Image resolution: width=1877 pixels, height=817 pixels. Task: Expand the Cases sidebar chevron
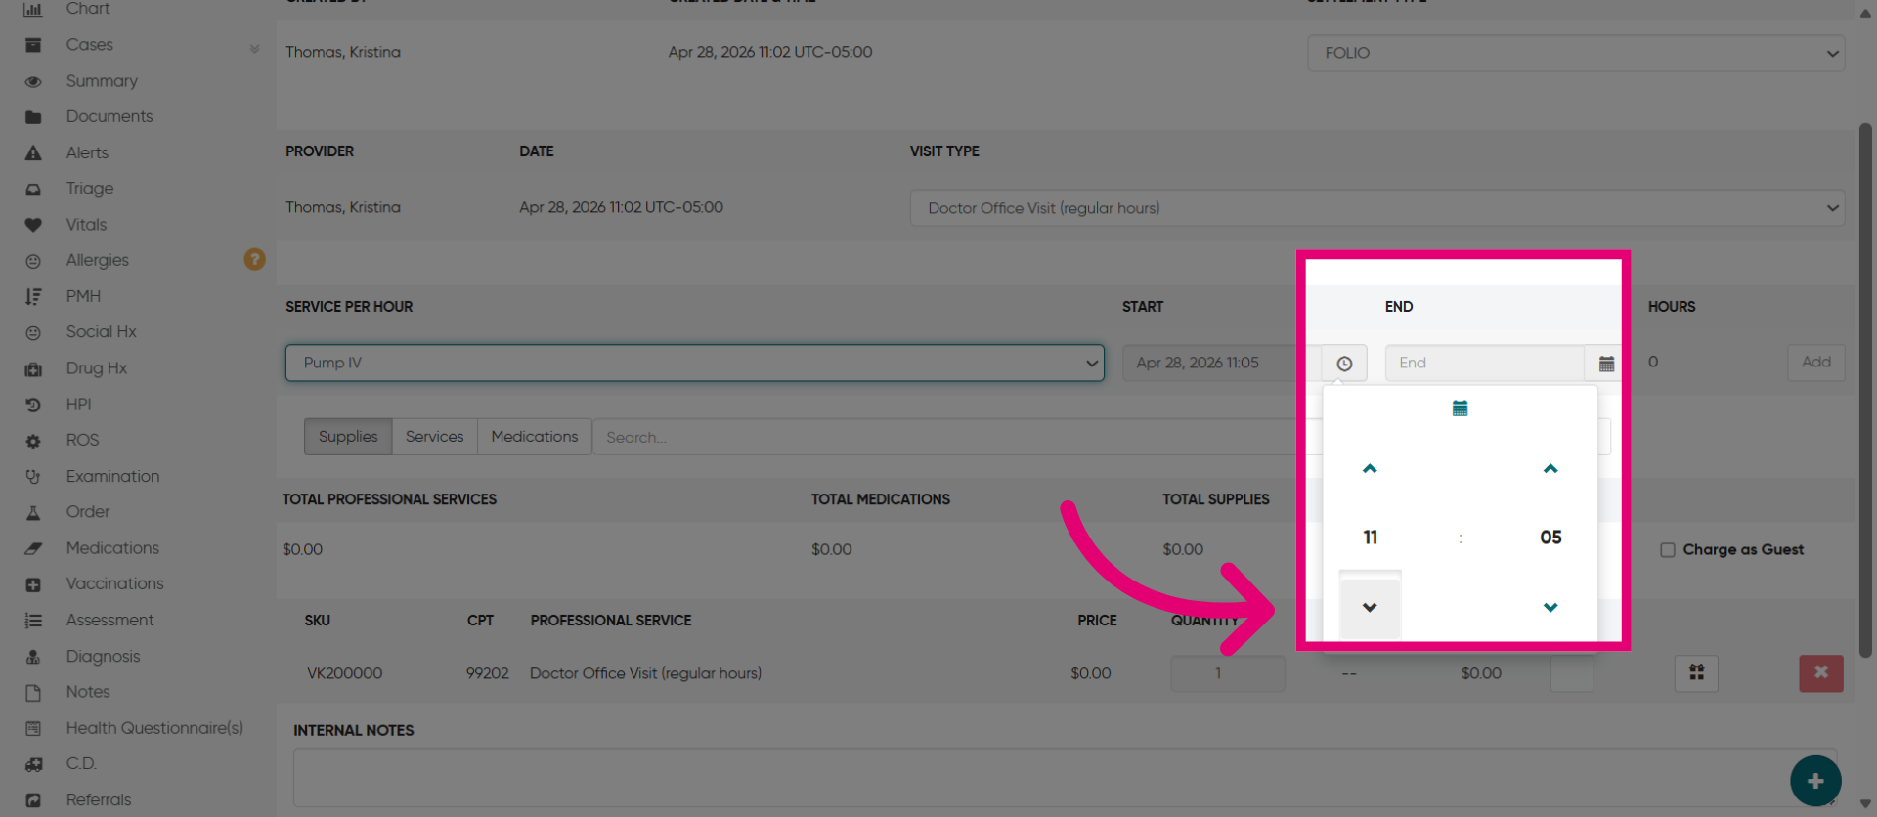[254, 48]
